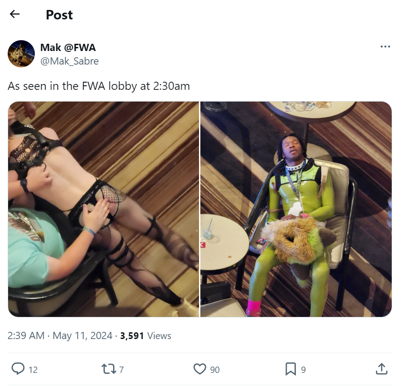Like the post with the heart icon
This screenshot has height=386, width=403.
pos(200,369)
